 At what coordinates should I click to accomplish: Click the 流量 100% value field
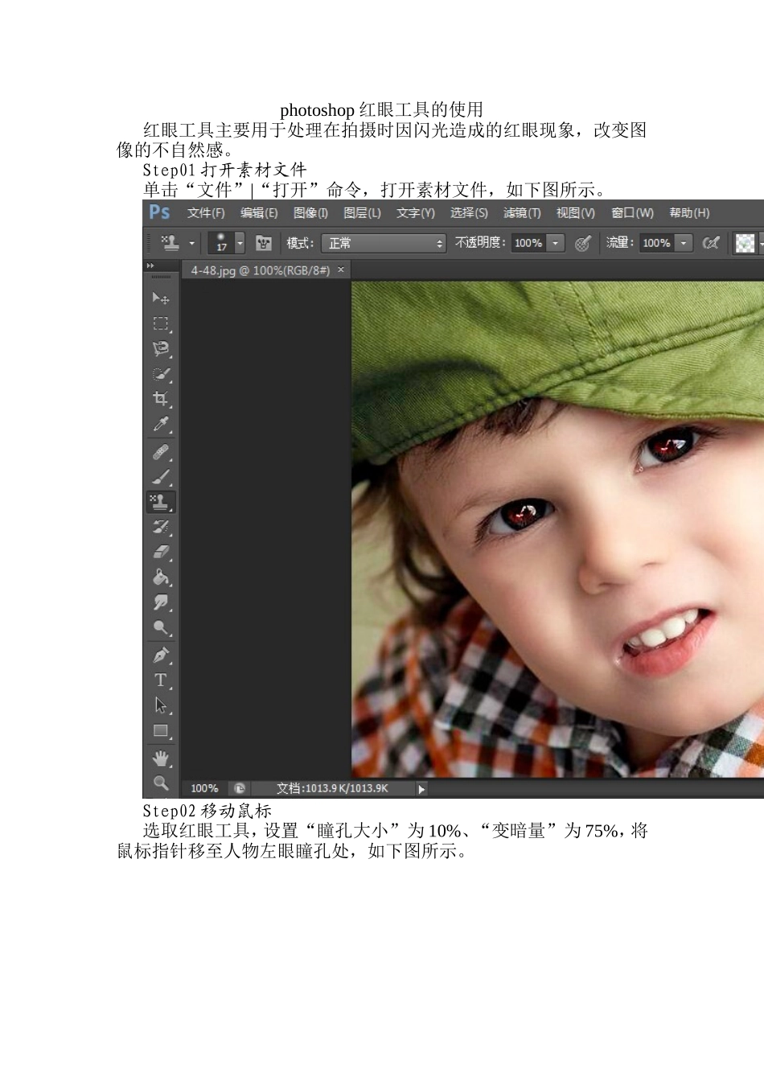tap(657, 243)
